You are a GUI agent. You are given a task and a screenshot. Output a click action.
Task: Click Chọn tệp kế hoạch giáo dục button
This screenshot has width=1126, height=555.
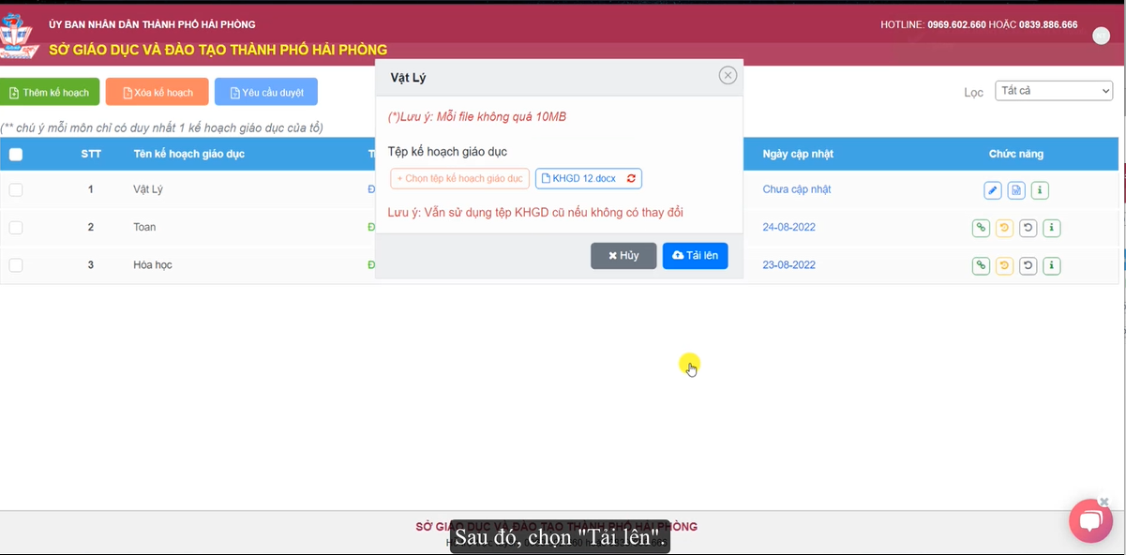click(x=460, y=179)
